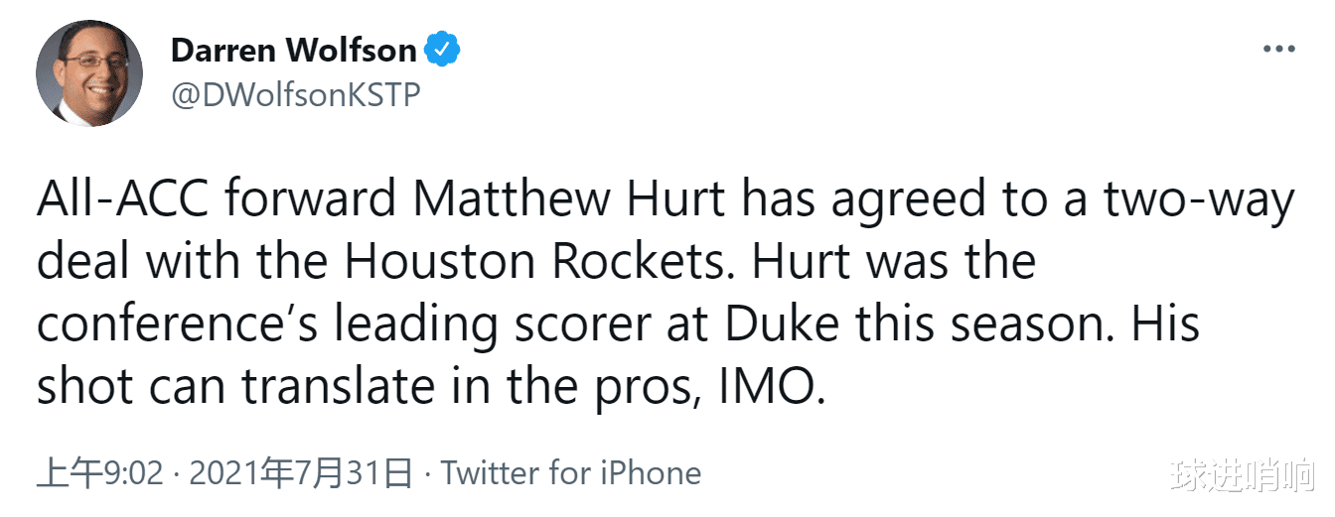Click the 上午9:02 timestamp
1335x517 pixels.
(x=99, y=472)
